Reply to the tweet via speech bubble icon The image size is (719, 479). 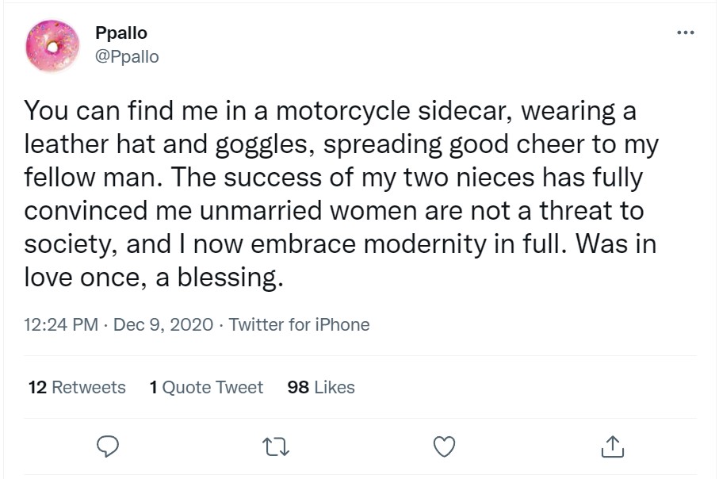click(x=107, y=447)
